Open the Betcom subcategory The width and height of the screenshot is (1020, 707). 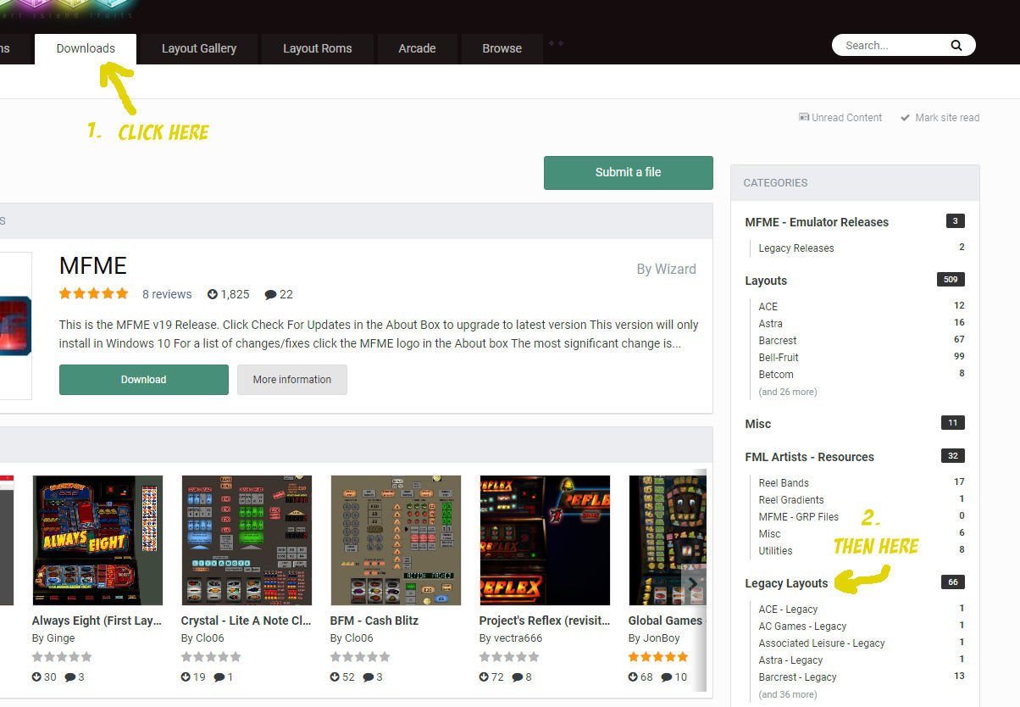coord(776,375)
